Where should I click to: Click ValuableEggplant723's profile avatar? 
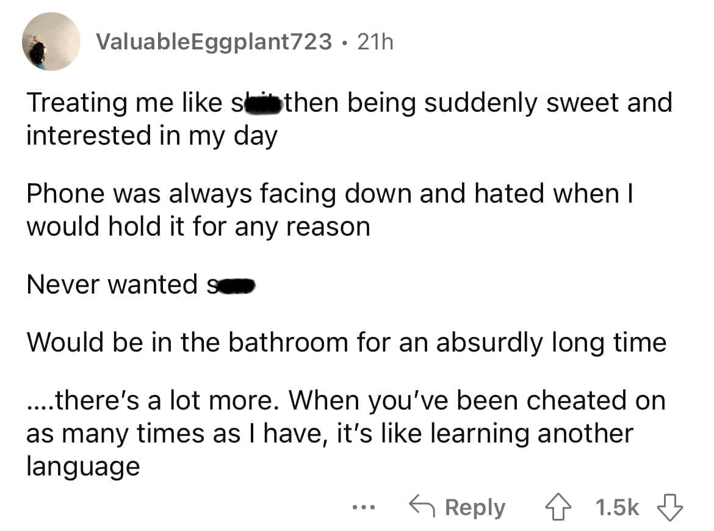51,43
